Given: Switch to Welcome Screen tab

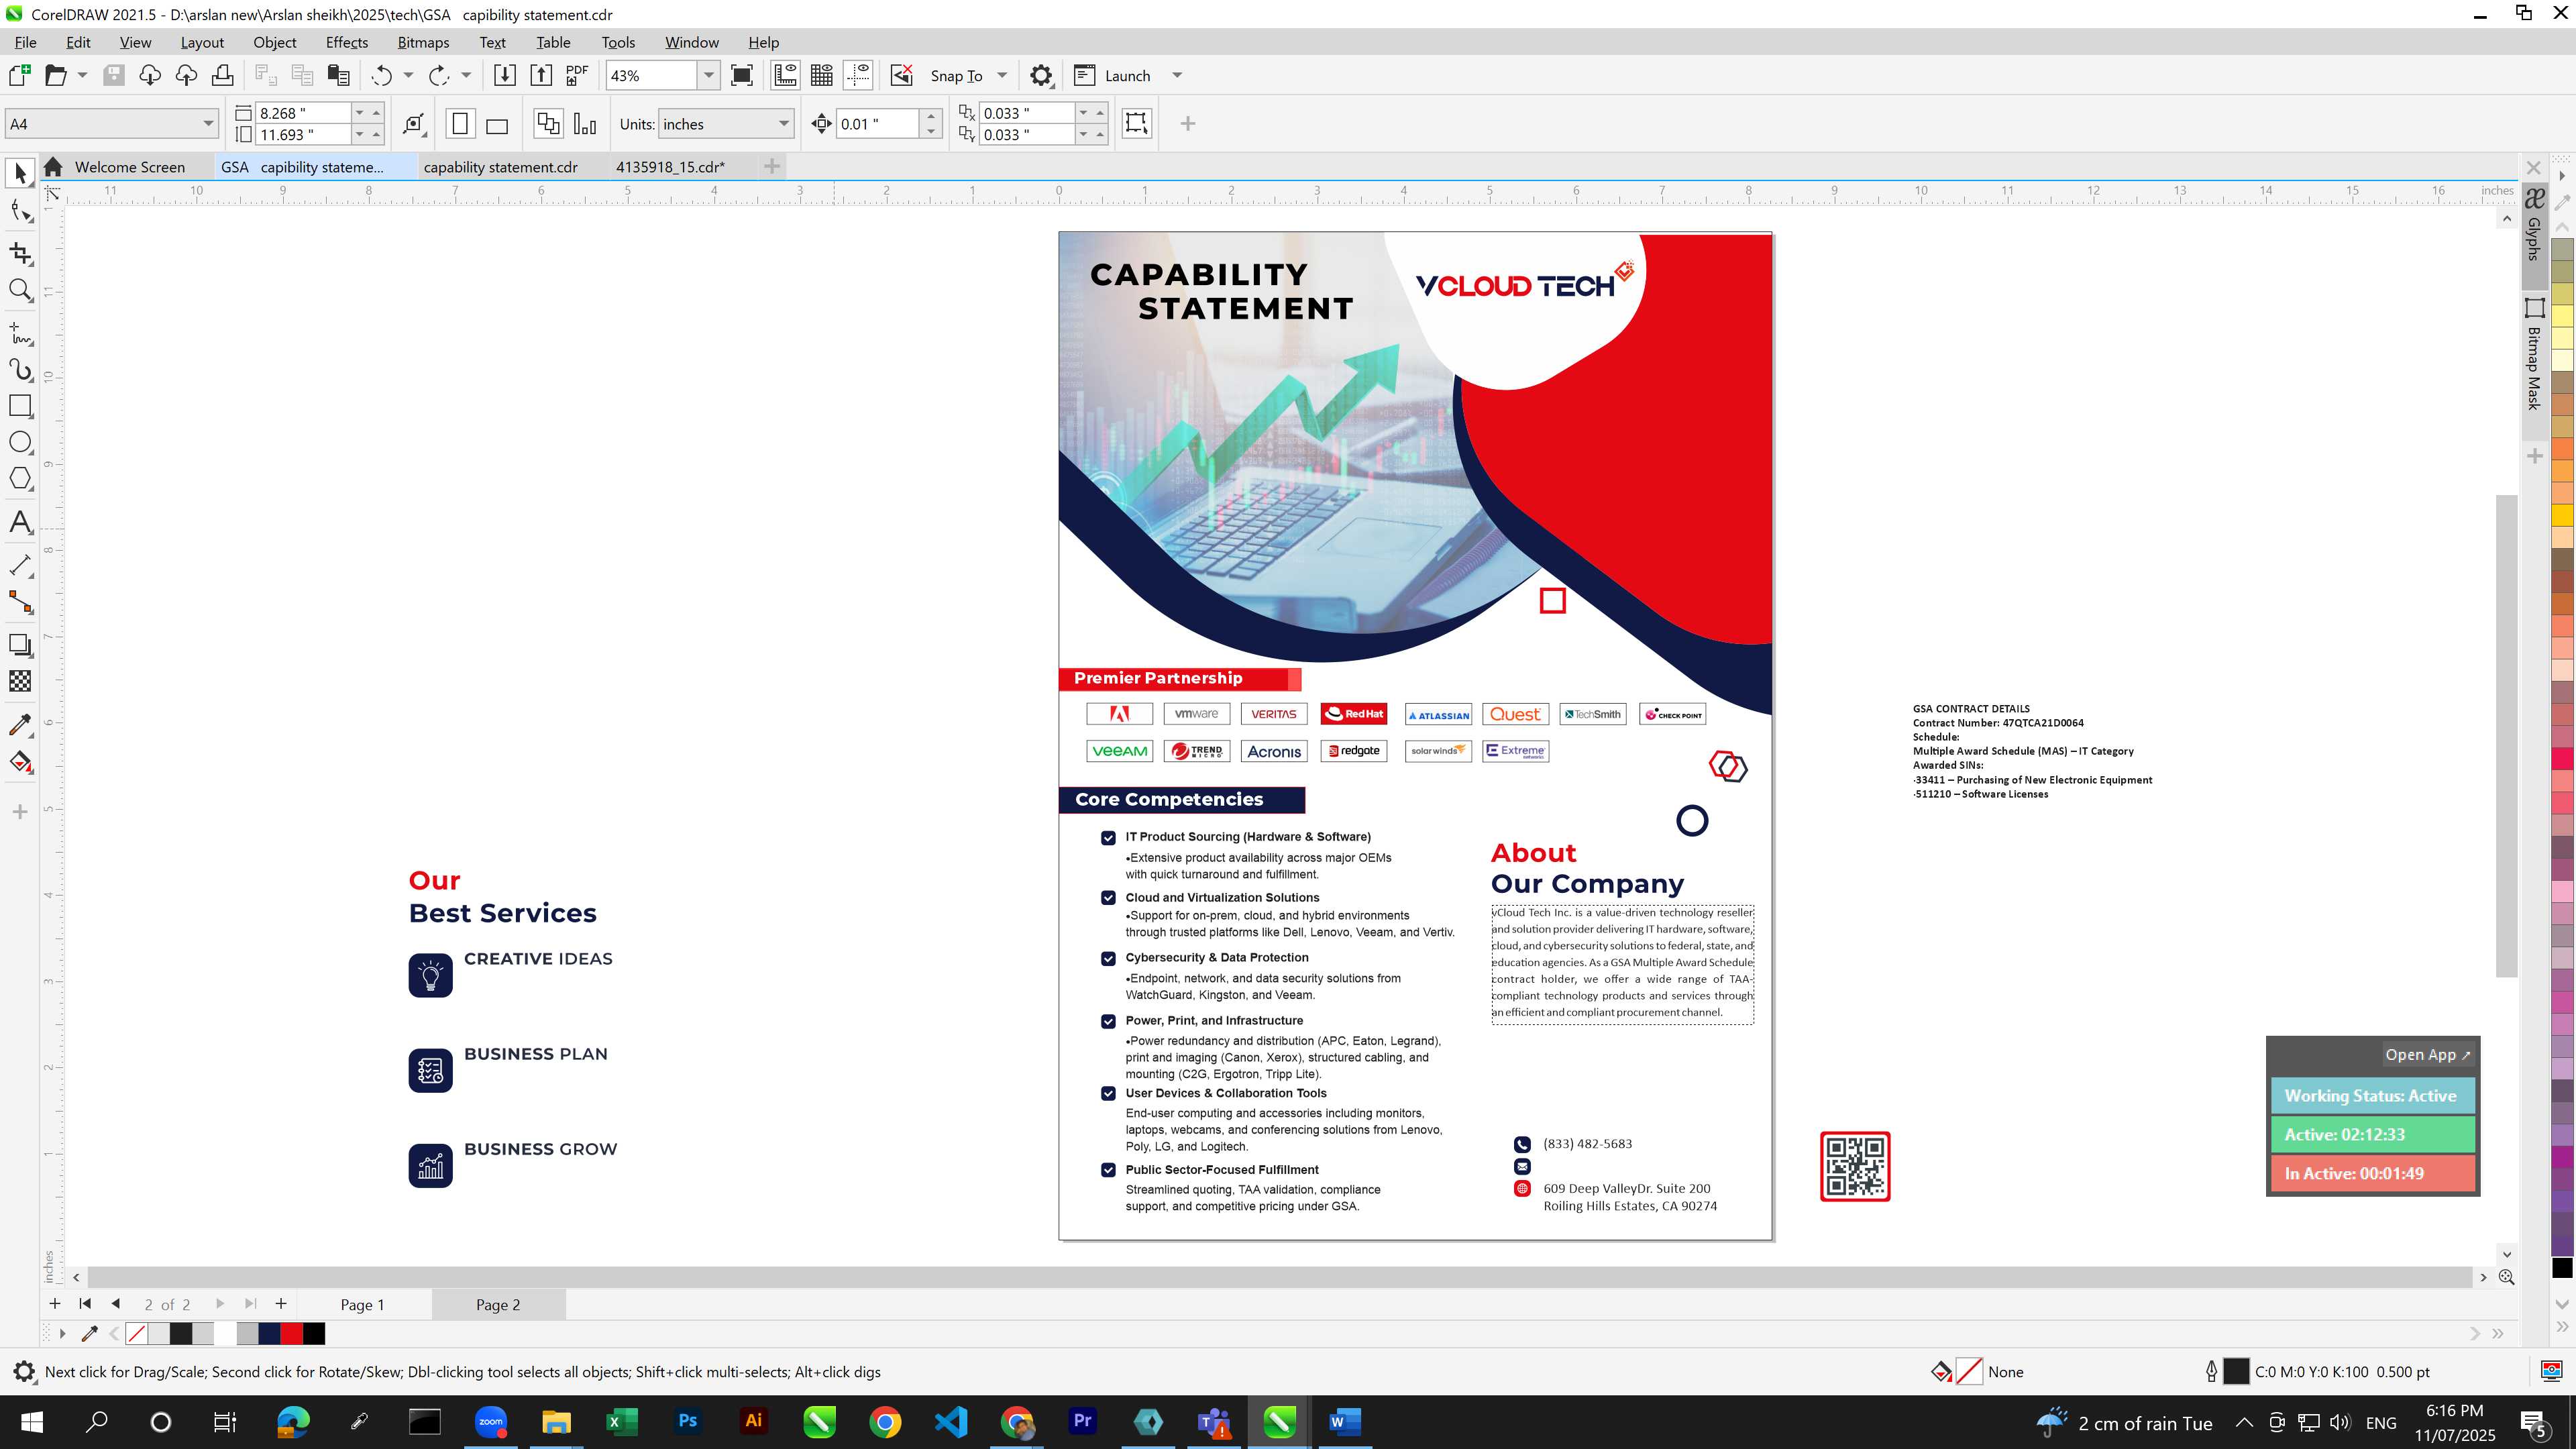Looking at the screenshot, I should click(129, 167).
